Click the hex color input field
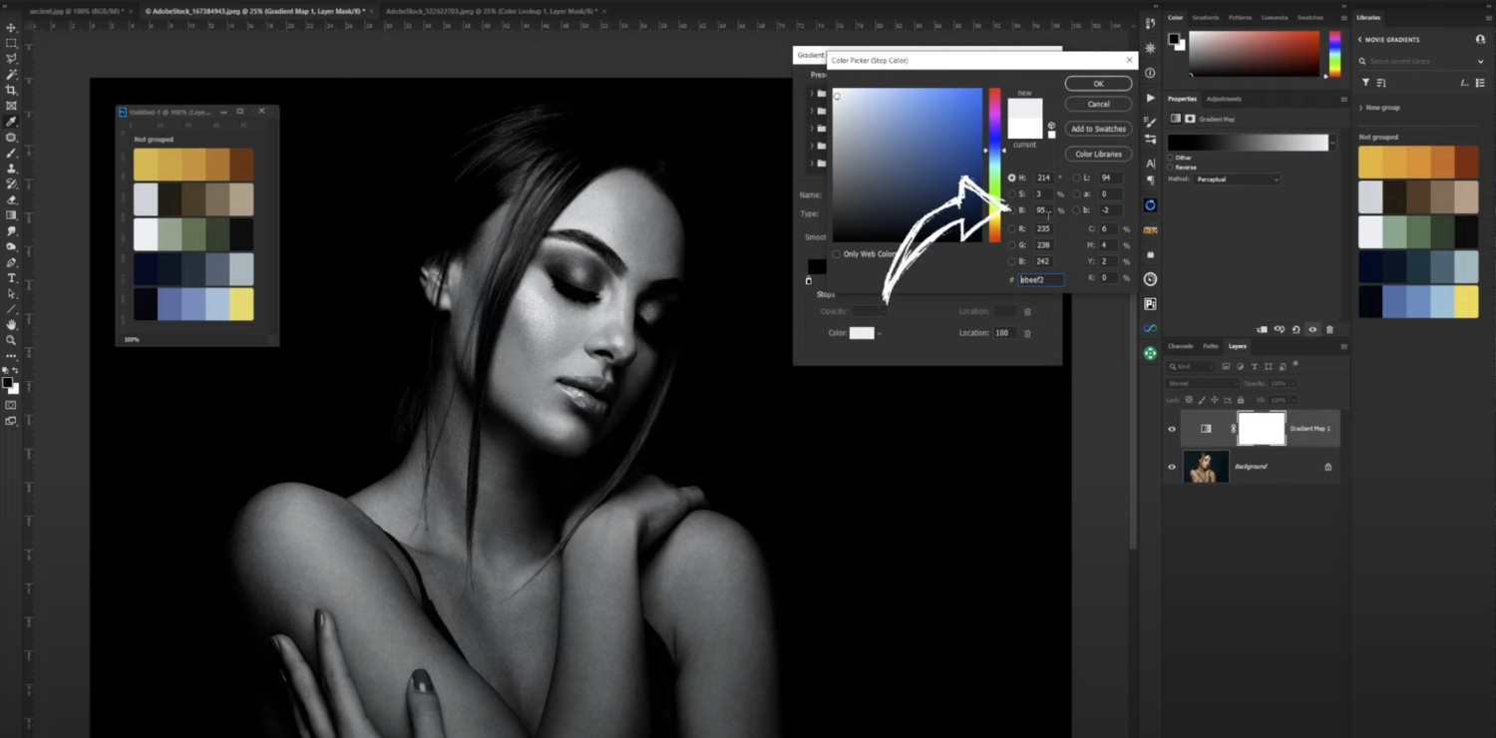Image resolution: width=1496 pixels, height=738 pixels. (1040, 280)
